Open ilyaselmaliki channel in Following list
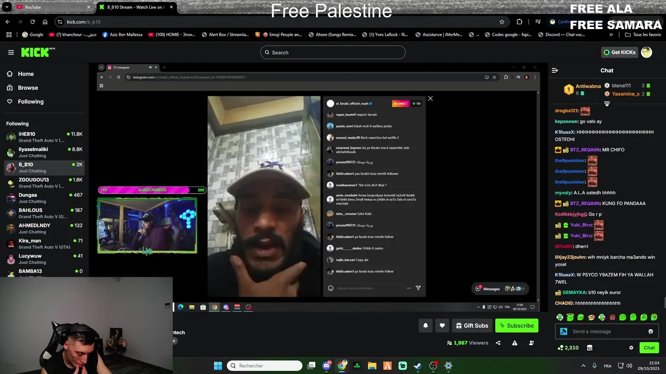Image resolution: width=666 pixels, height=374 pixels. coord(44,152)
